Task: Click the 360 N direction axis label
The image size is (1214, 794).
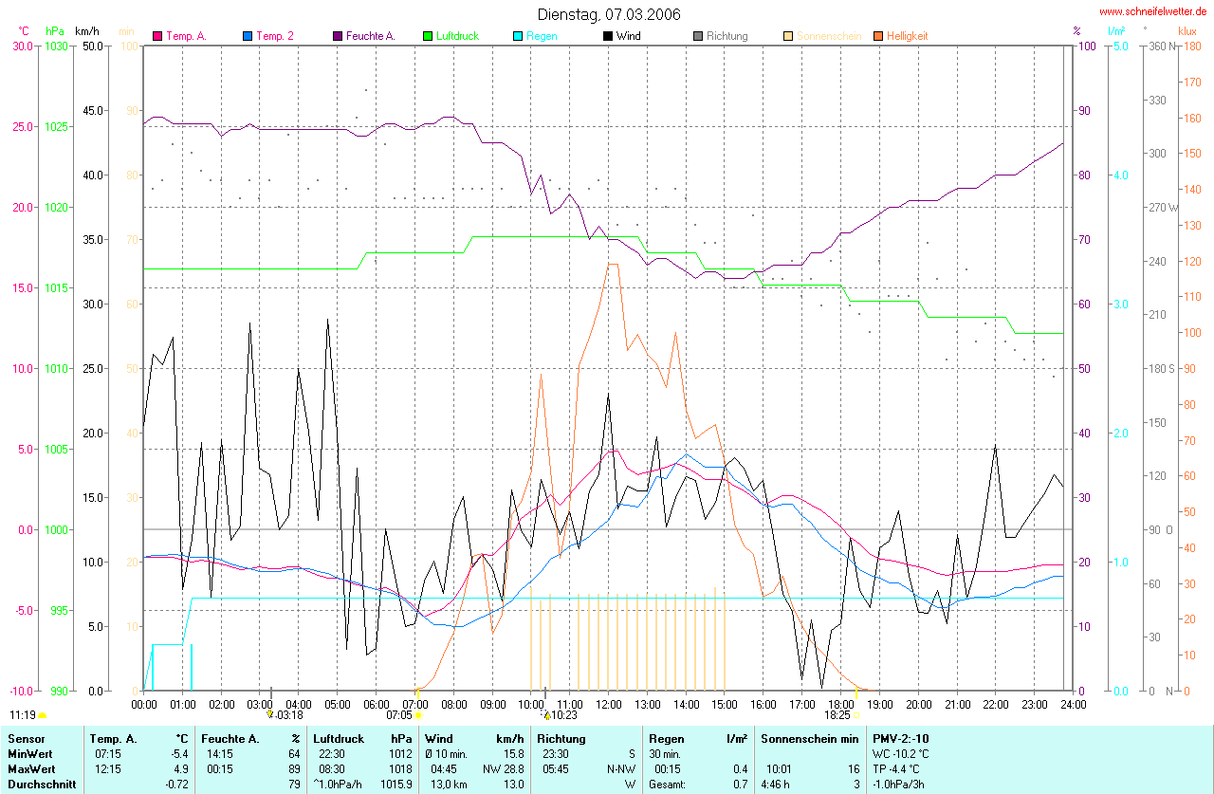Action: point(1162,46)
